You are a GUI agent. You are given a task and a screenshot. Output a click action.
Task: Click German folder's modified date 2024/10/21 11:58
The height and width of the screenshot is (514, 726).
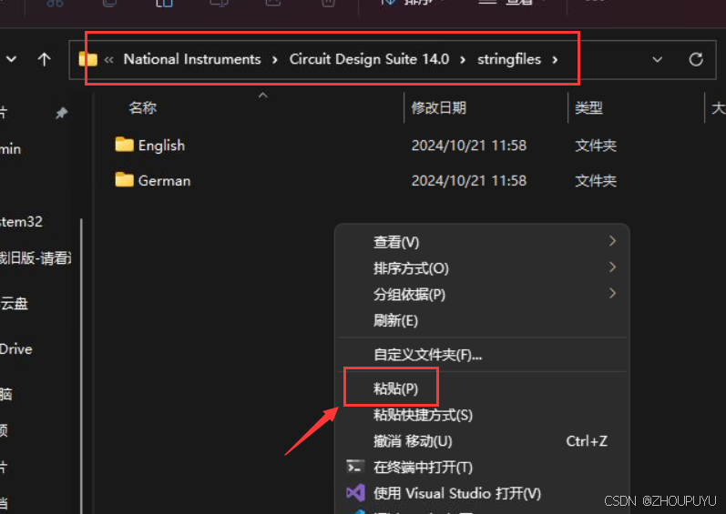coord(468,180)
